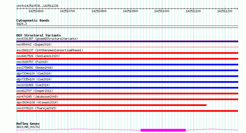Open esv2661137 (1000GenomesConsortiumPhase1) label
Viewport: 246px width, 133px height.
pos(50,50)
